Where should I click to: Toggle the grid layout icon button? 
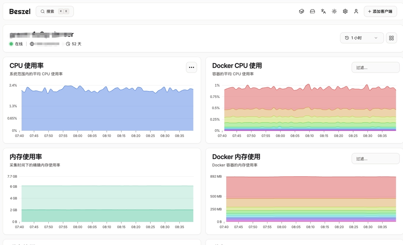[x=391, y=38]
